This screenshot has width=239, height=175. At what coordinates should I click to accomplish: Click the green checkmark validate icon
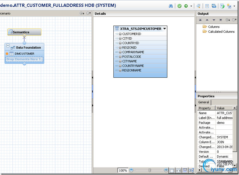pos(179,6)
